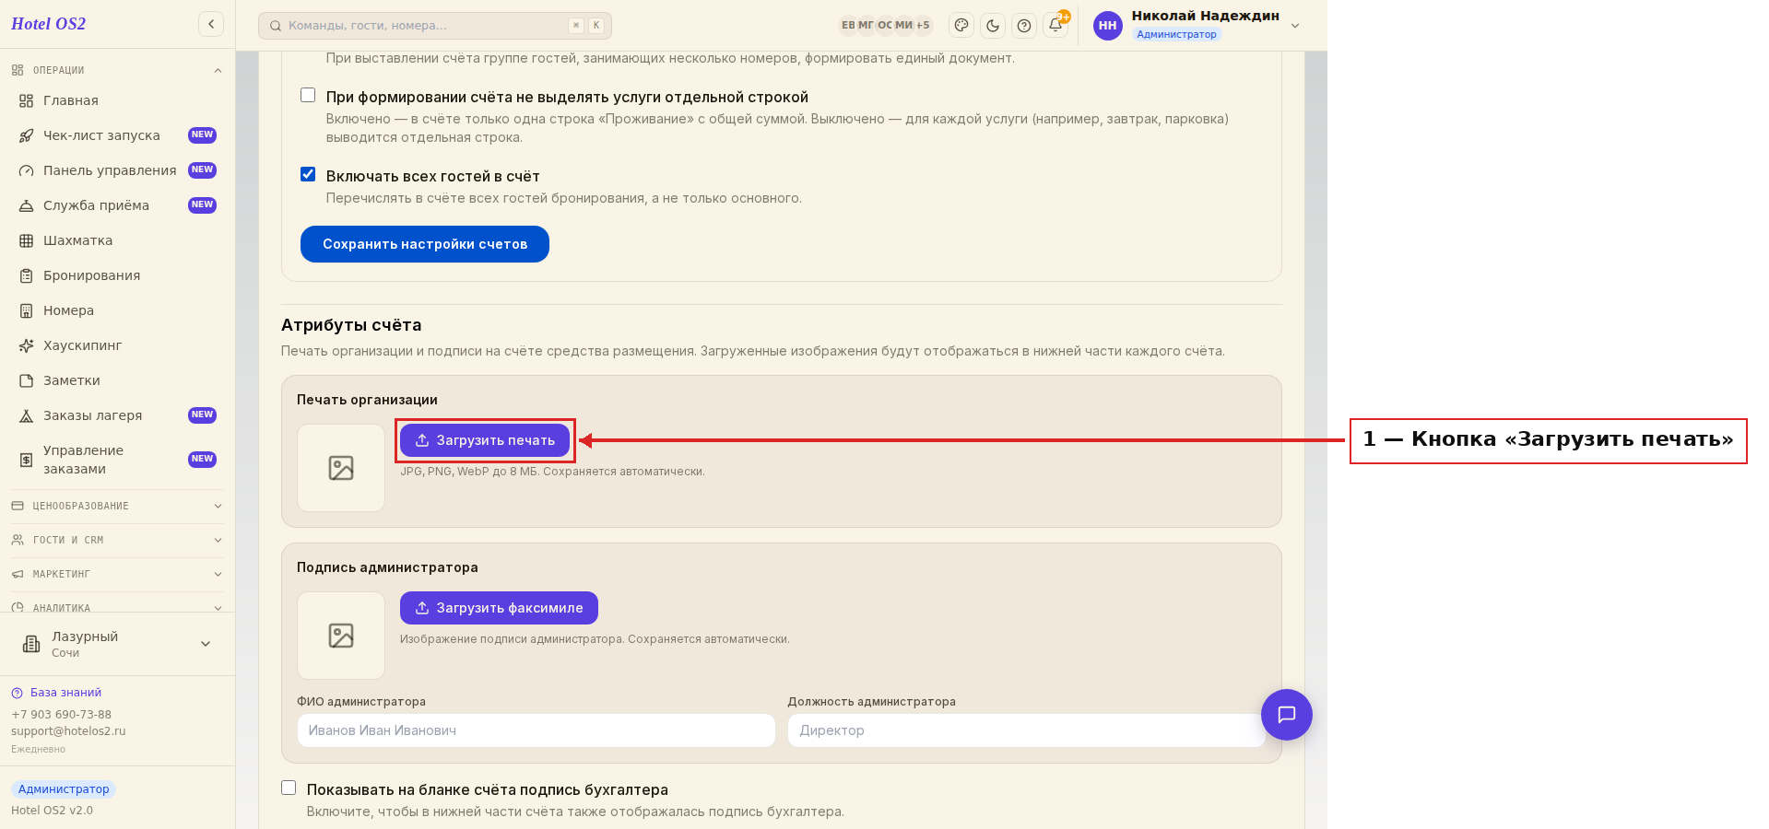Click 'Загрузить печать' upload button
Screen dimensions: 1769x829
point(485,440)
